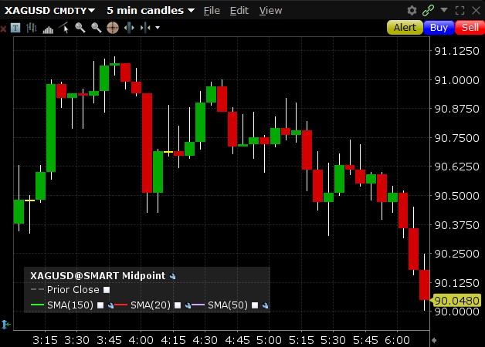Click the green SMA(150) line swatch

pyautogui.click(x=37, y=305)
